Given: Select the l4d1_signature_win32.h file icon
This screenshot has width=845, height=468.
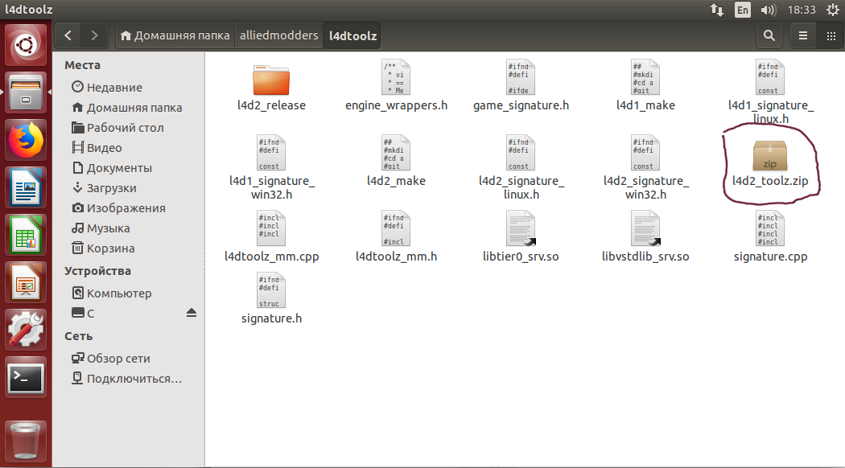Looking at the screenshot, I should click(271, 153).
